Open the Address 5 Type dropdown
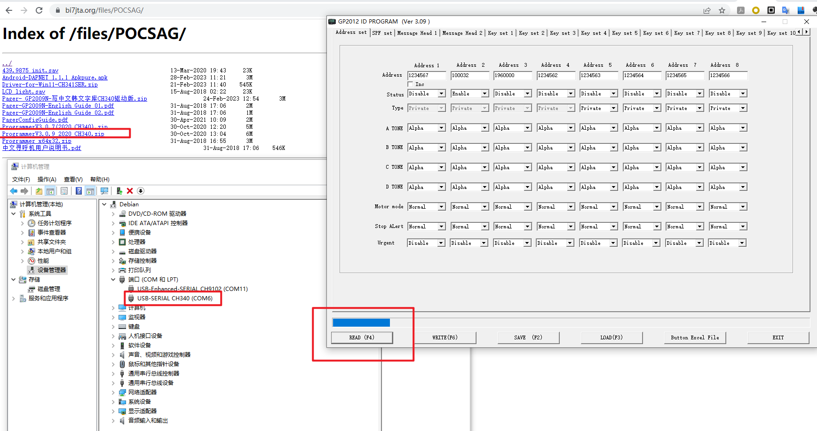Viewport: 817px width, 431px height. pyautogui.click(x=613, y=109)
